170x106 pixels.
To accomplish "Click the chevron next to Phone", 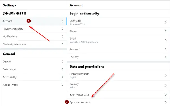I will [166, 31].
